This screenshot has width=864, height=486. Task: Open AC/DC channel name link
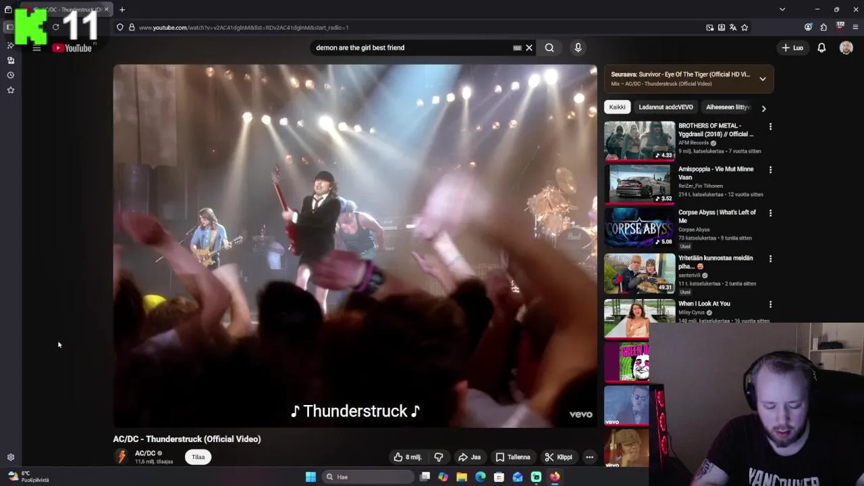tap(145, 454)
